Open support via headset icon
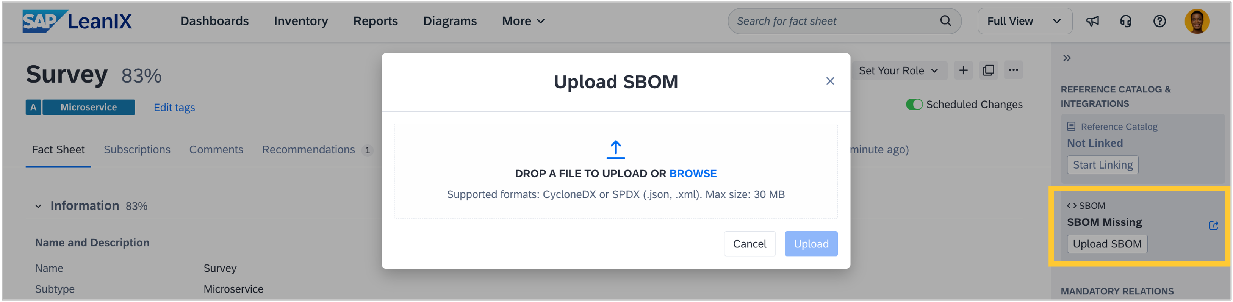 (x=1125, y=21)
